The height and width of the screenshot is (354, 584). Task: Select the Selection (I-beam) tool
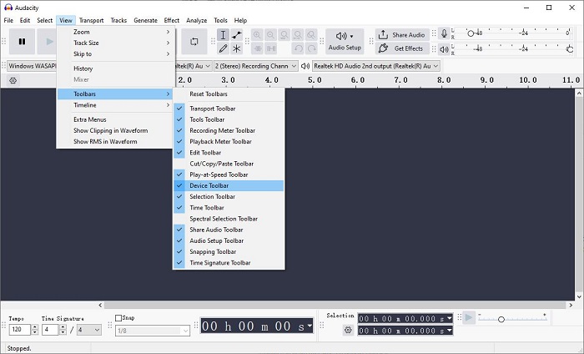click(223, 35)
